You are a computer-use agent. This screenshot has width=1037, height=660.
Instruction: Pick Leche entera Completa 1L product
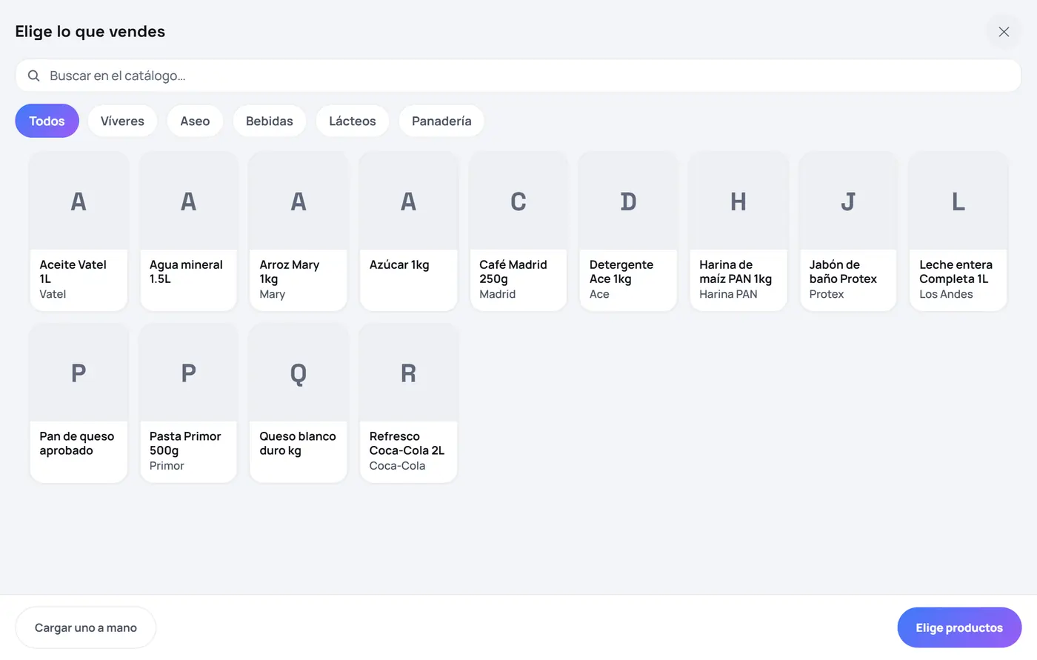[x=958, y=232]
